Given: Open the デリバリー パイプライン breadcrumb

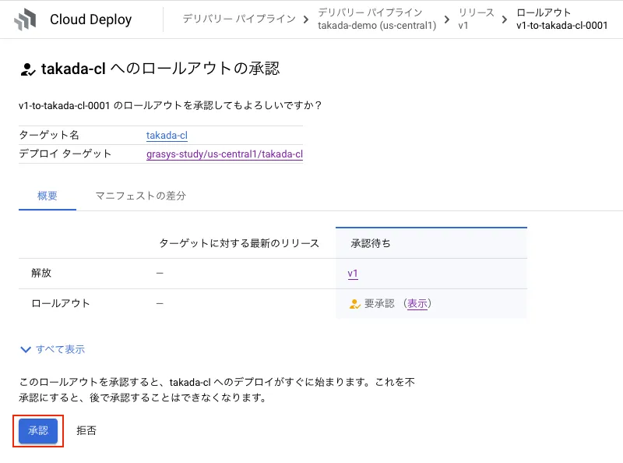Looking at the screenshot, I should tap(239, 19).
